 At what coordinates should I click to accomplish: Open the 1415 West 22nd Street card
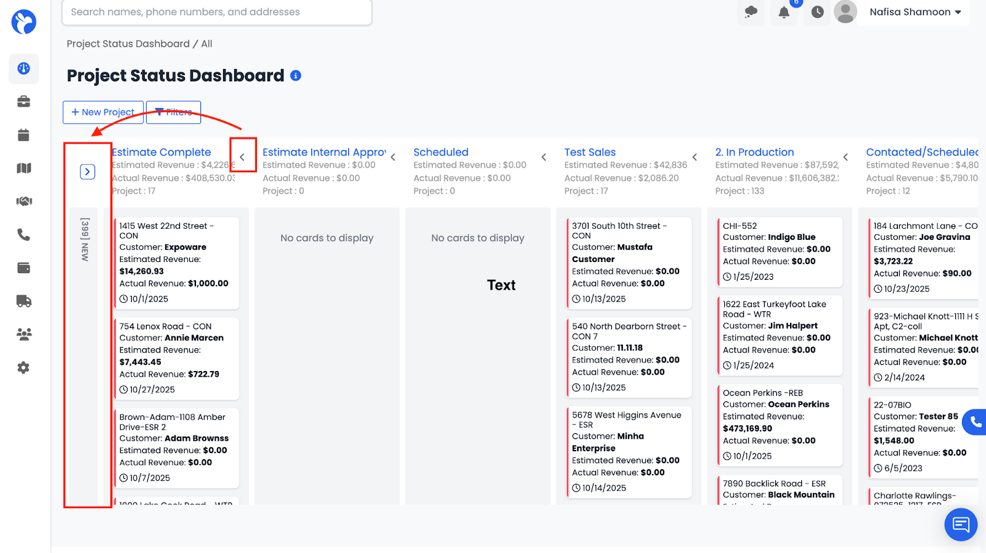click(x=176, y=262)
